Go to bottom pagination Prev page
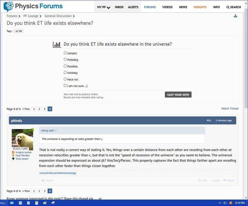 26,191
